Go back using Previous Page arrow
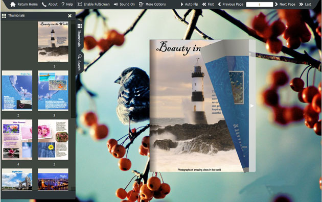322x202 pixels. 219,4
